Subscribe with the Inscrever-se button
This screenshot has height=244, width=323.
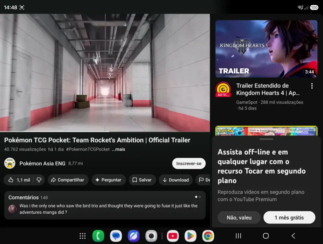coord(189,164)
